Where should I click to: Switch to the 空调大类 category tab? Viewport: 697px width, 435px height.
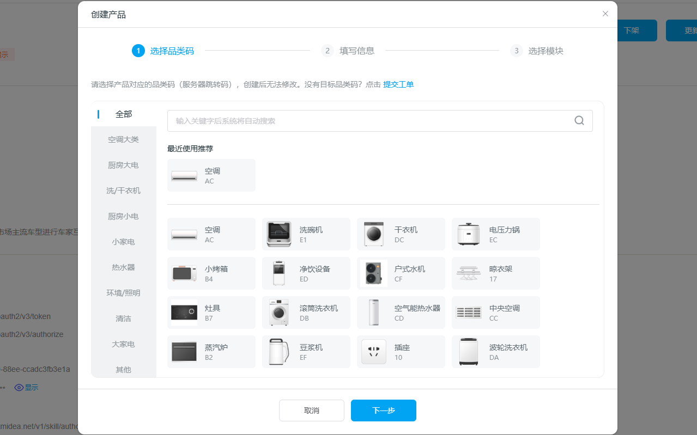[x=123, y=139]
